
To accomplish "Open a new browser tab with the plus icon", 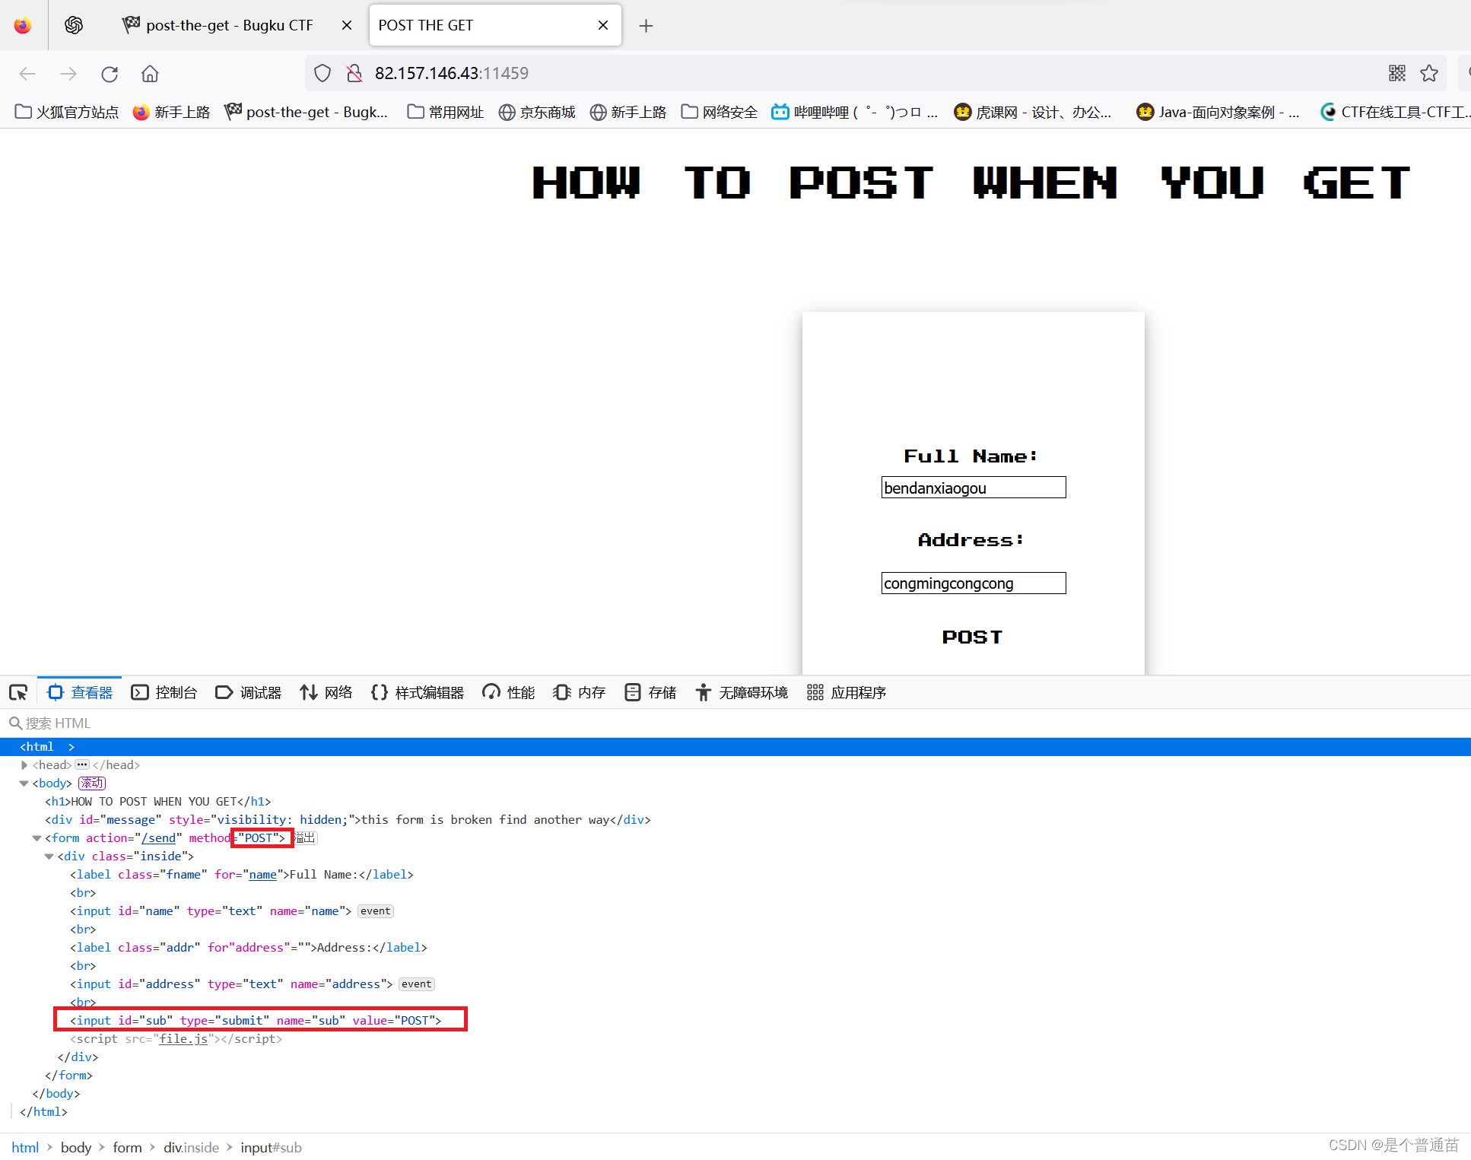I will point(646,25).
